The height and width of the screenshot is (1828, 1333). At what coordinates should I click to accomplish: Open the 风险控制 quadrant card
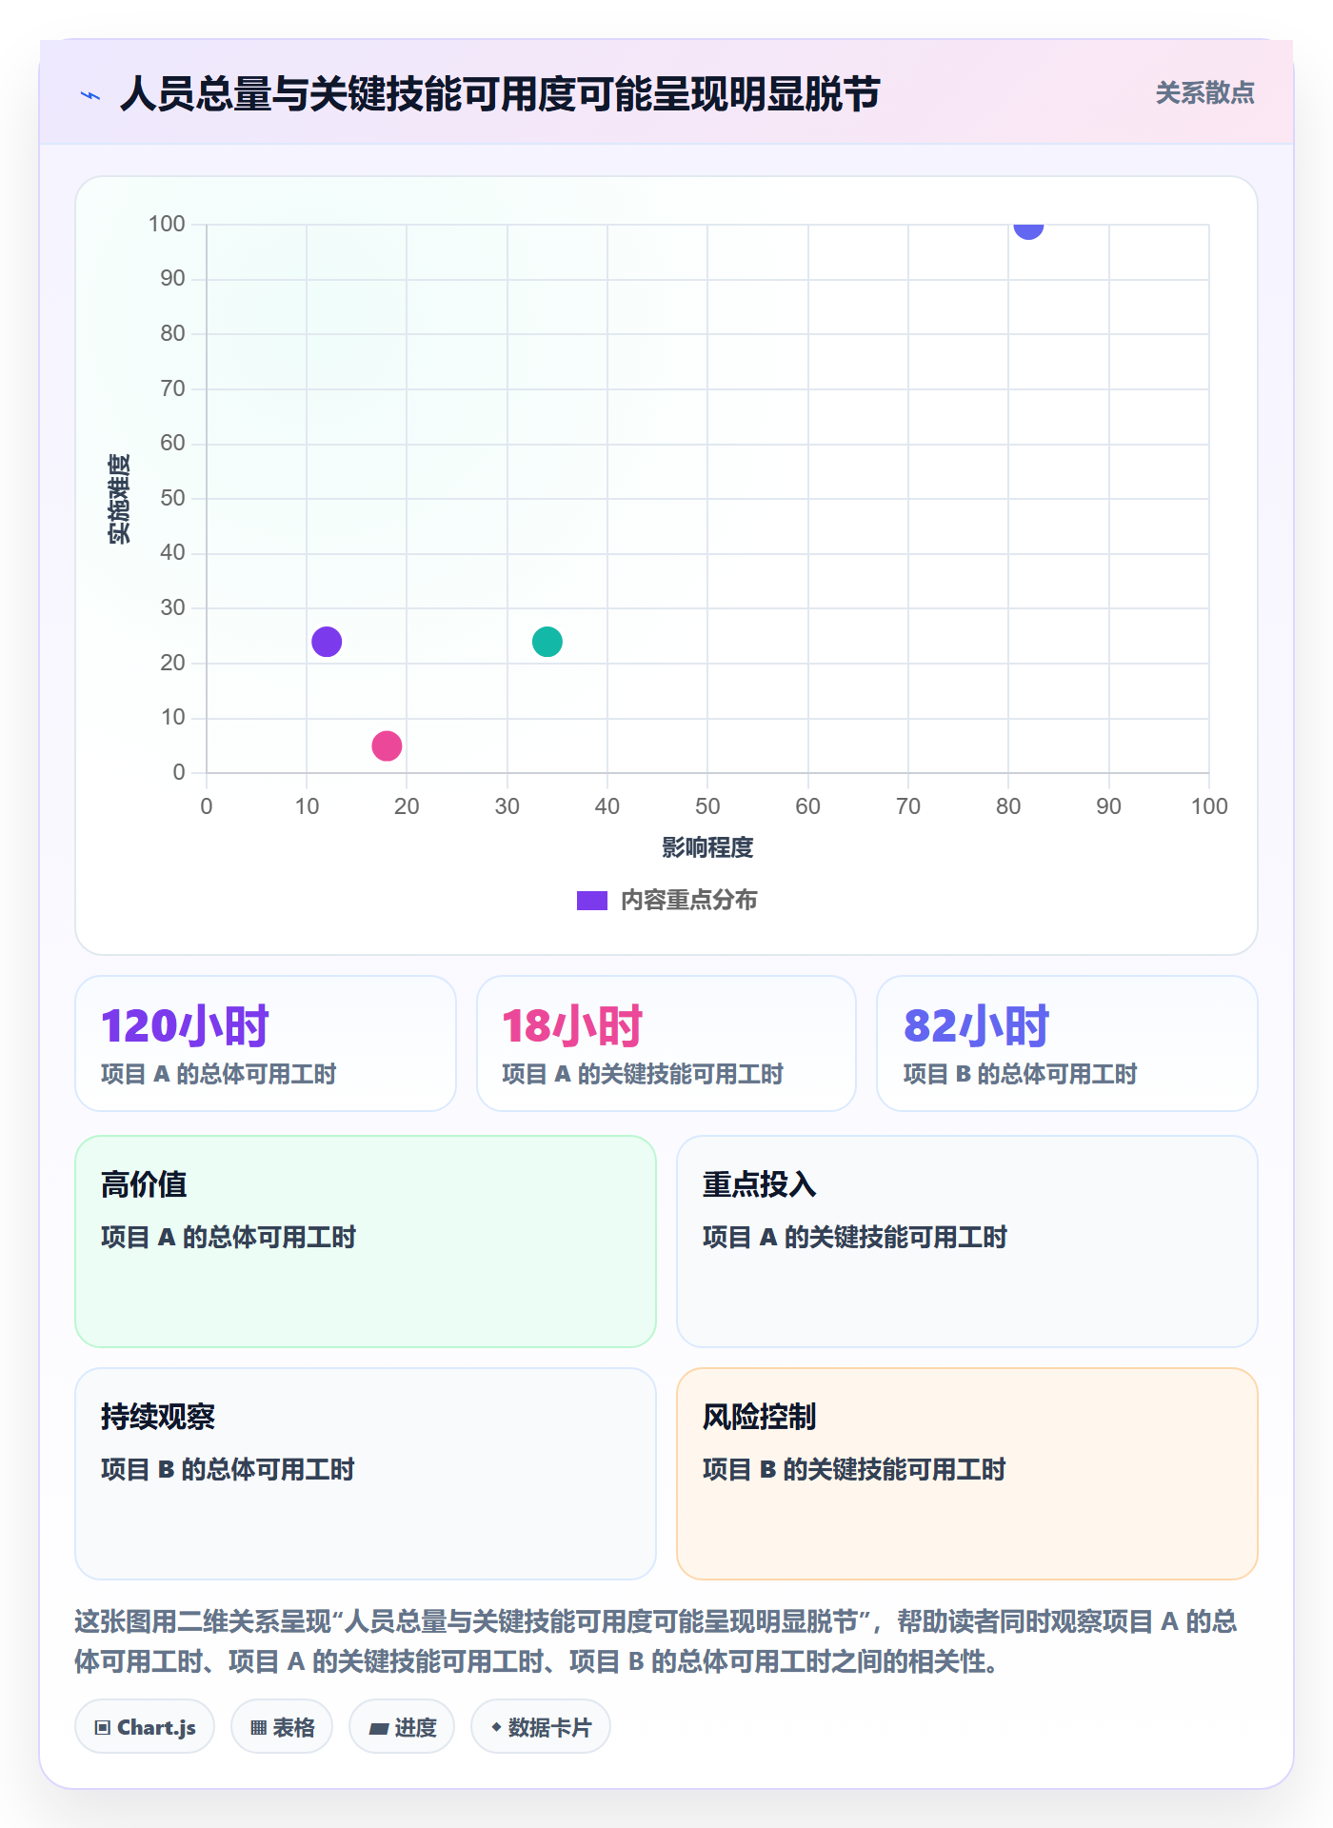967,1474
